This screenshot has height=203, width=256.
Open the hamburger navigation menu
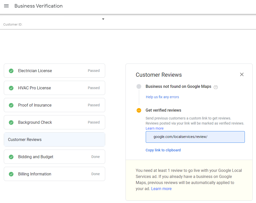[6, 6]
